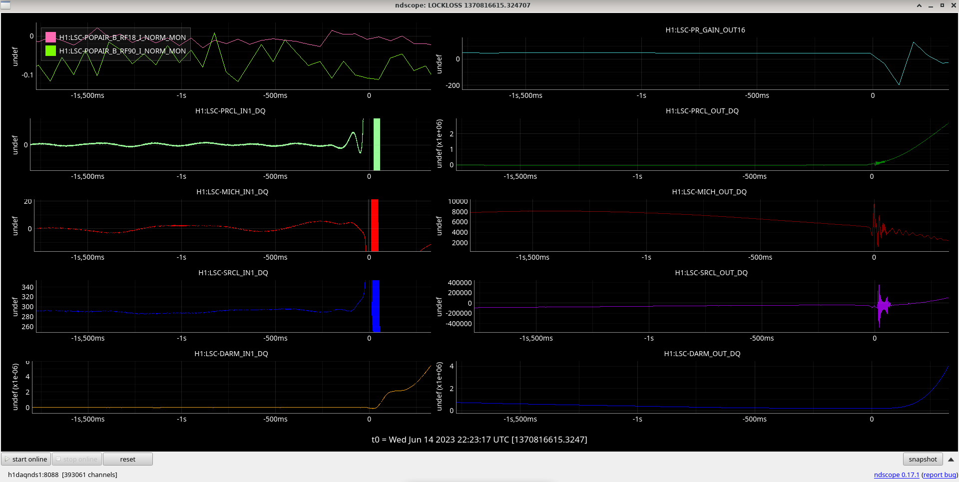Click the H1:LSC-PR_GAIN_OUT16 plot title

(705, 30)
